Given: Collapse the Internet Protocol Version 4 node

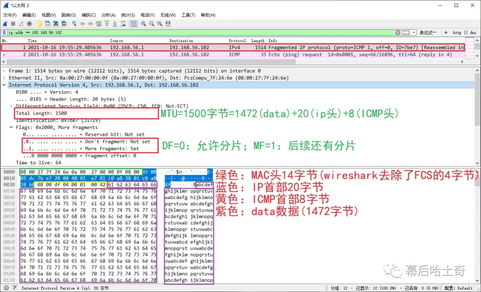Looking at the screenshot, I should click(x=4, y=85).
